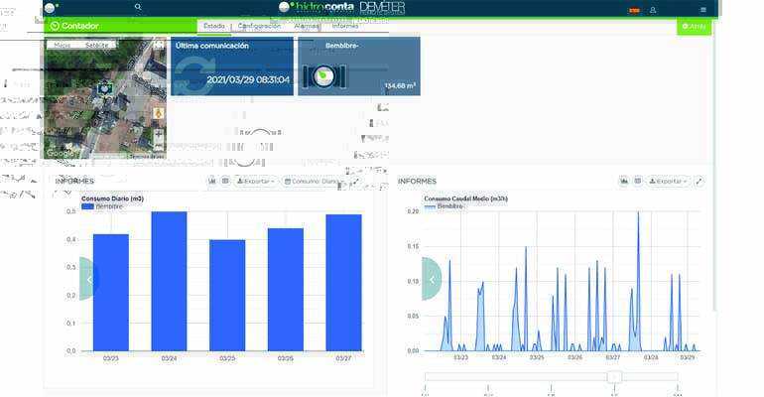Click the meter marker on the map
The width and height of the screenshot is (764, 397).
click(105, 89)
